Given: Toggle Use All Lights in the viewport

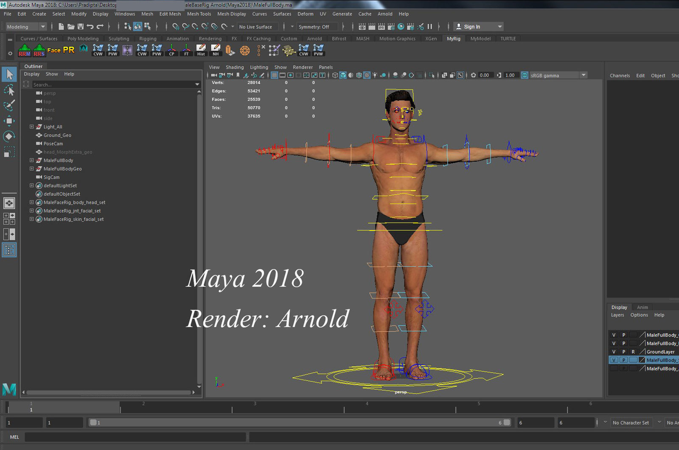Looking at the screenshot, I should click(375, 76).
